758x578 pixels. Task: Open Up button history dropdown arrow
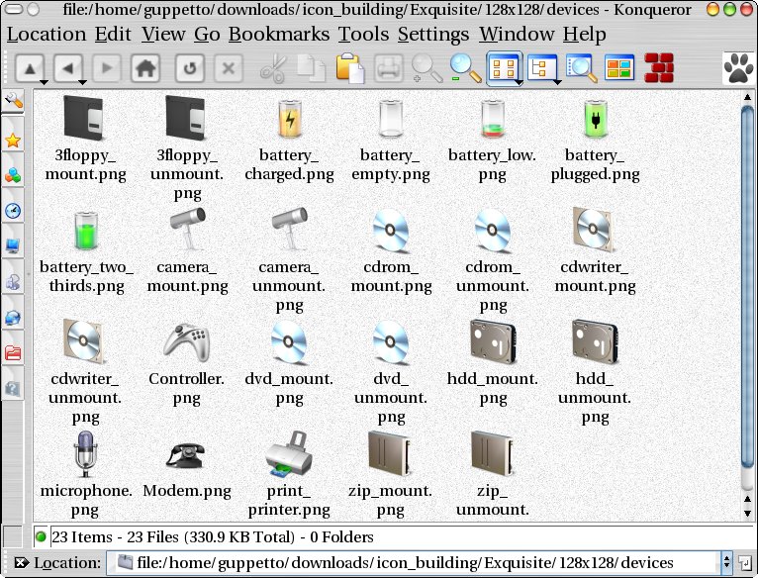(x=44, y=83)
